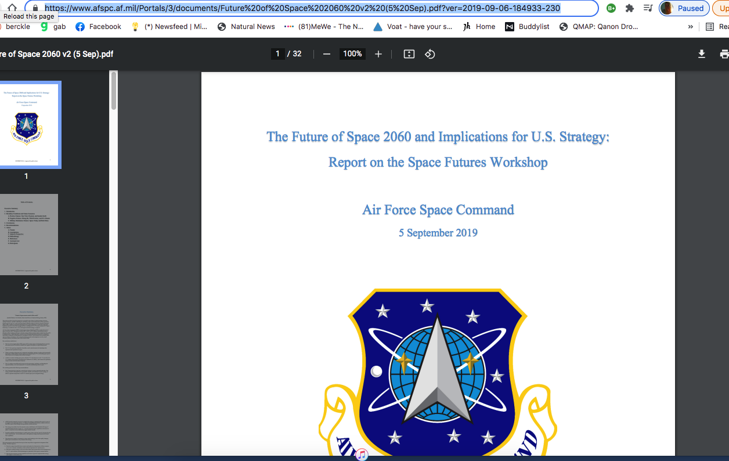Viewport: 729px width, 461px height.
Task: Open the green B+ extension
Action: (611, 8)
